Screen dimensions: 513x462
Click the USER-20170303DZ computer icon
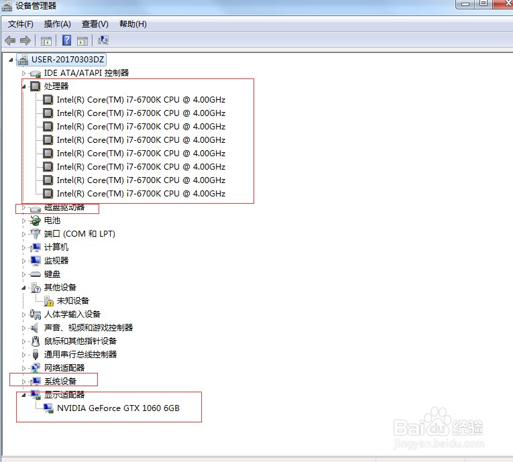[x=23, y=60]
